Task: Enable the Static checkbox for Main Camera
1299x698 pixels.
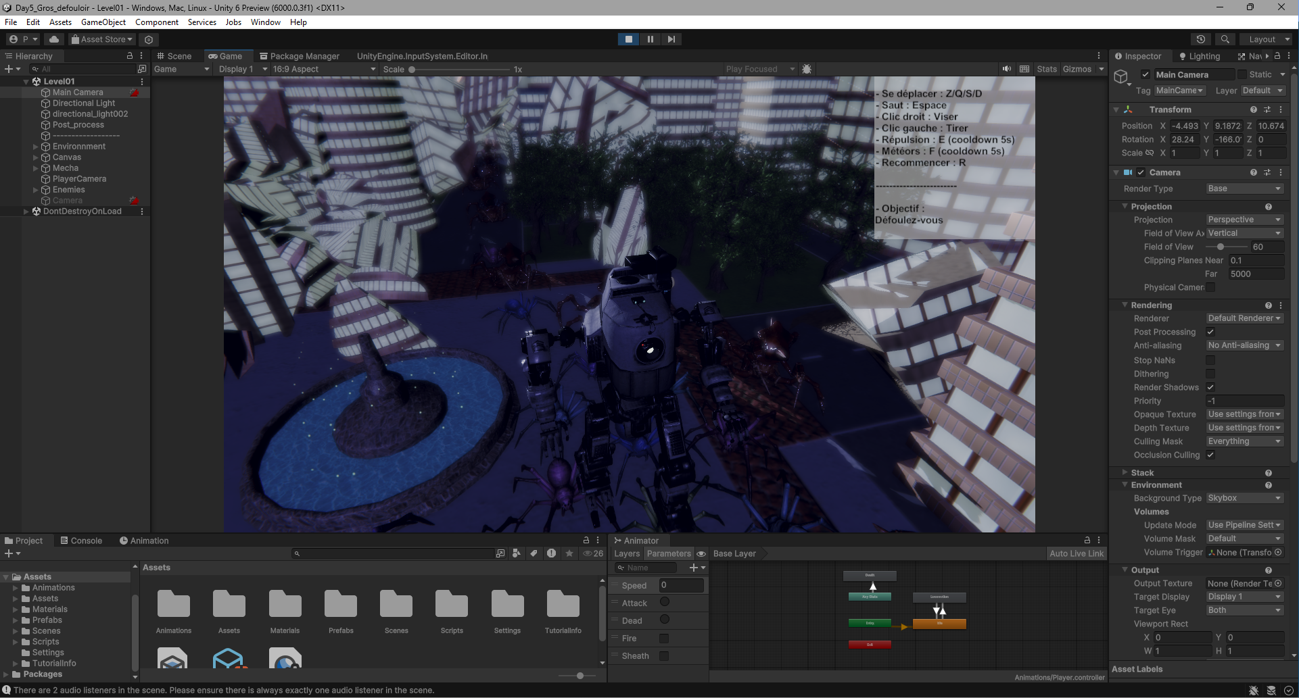Action: [x=1242, y=74]
